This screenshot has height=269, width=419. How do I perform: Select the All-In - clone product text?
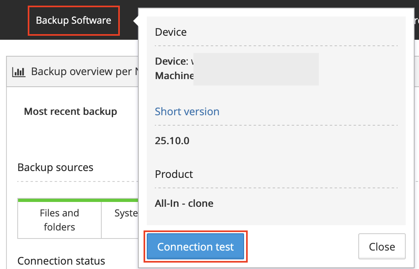point(184,203)
